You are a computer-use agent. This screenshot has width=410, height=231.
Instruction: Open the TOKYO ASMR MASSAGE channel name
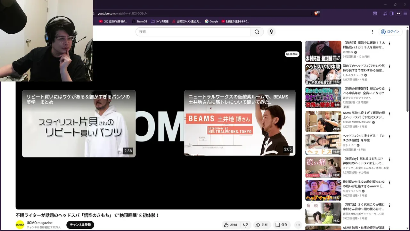click(357, 122)
